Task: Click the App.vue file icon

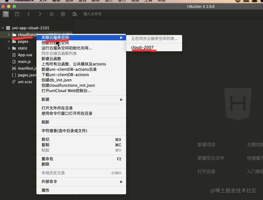Action: [14, 55]
